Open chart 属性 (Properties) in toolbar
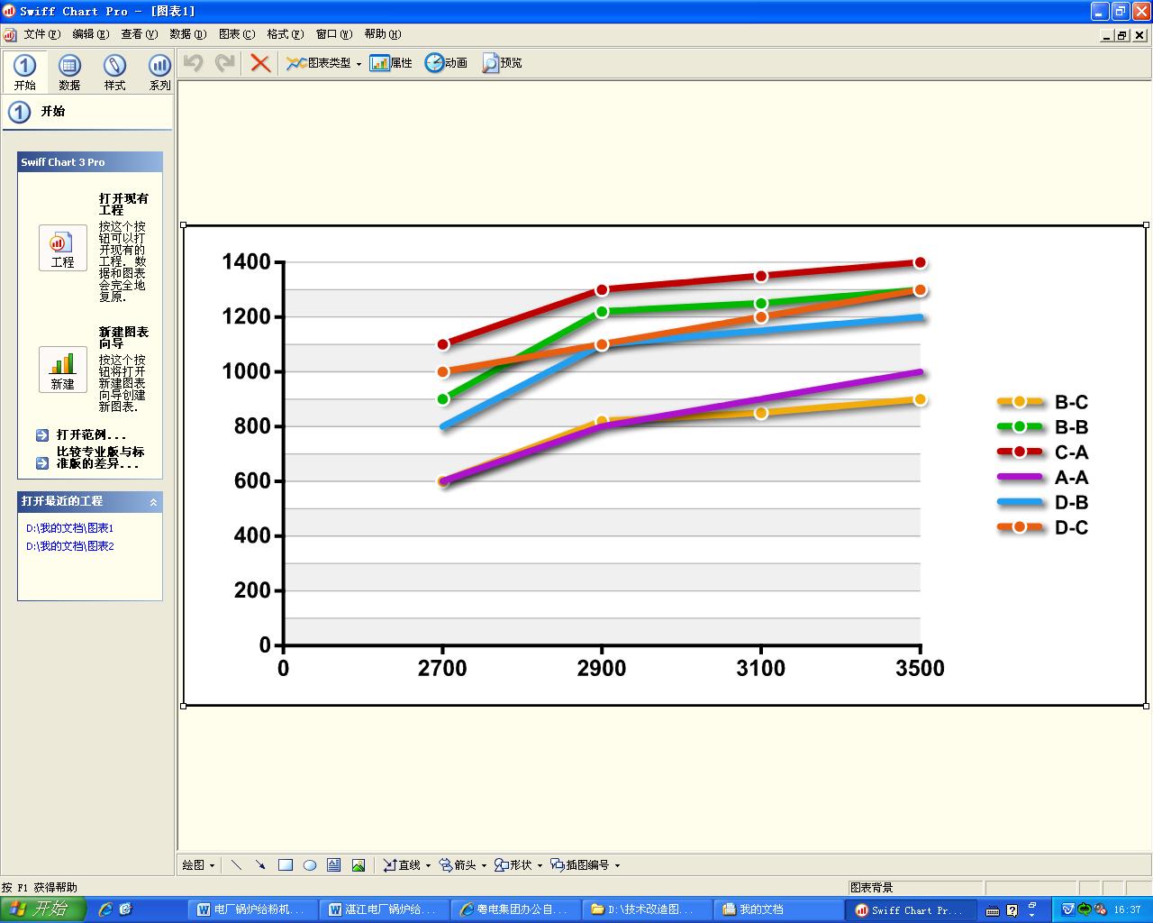This screenshot has height=923, width=1153. point(391,63)
